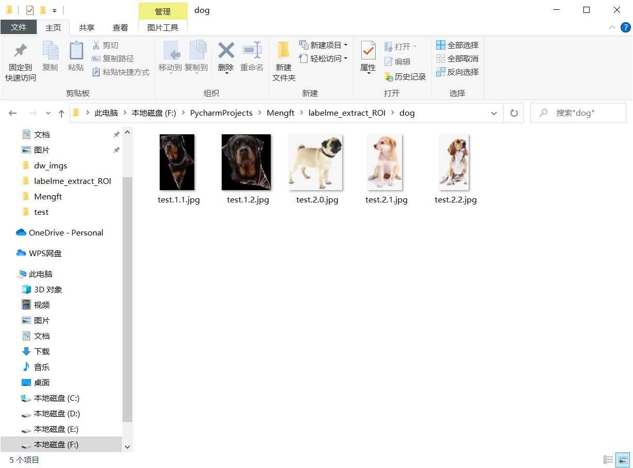Create a new folder (新建文件夹)
This screenshot has width=633, height=468.
click(284, 61)
